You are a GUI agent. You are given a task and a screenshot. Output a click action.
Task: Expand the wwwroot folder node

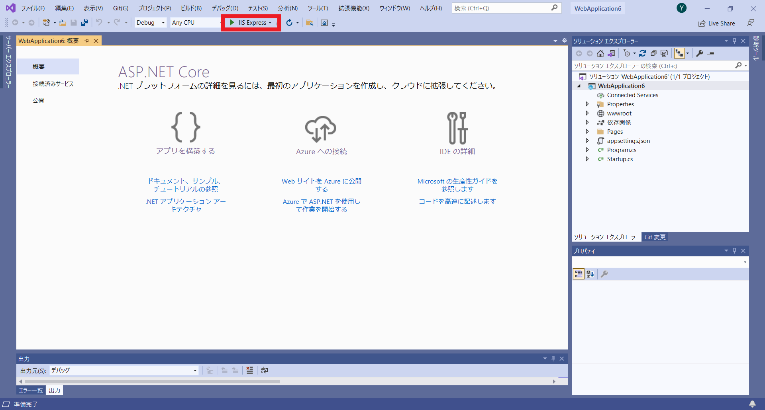pos(587,113)
